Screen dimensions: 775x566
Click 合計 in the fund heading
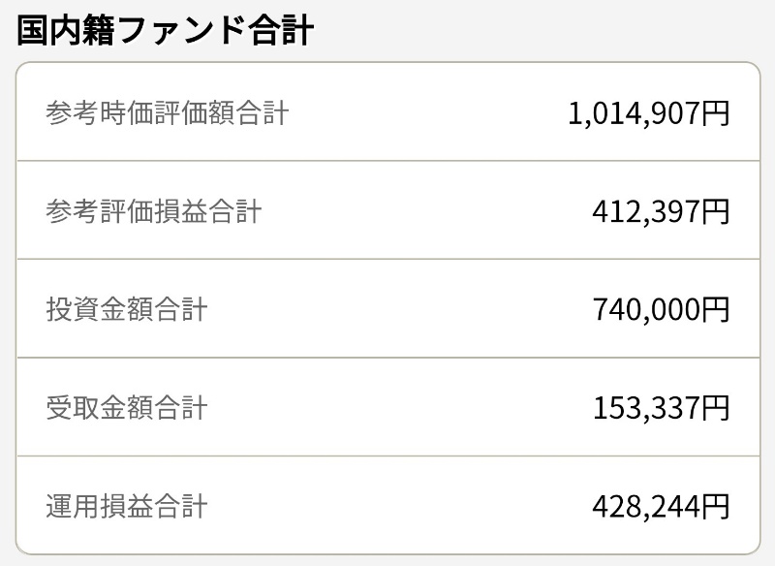click(x=281, y=31)
